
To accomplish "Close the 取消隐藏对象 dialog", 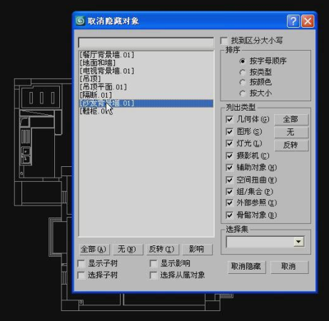I will coord(308,21).
